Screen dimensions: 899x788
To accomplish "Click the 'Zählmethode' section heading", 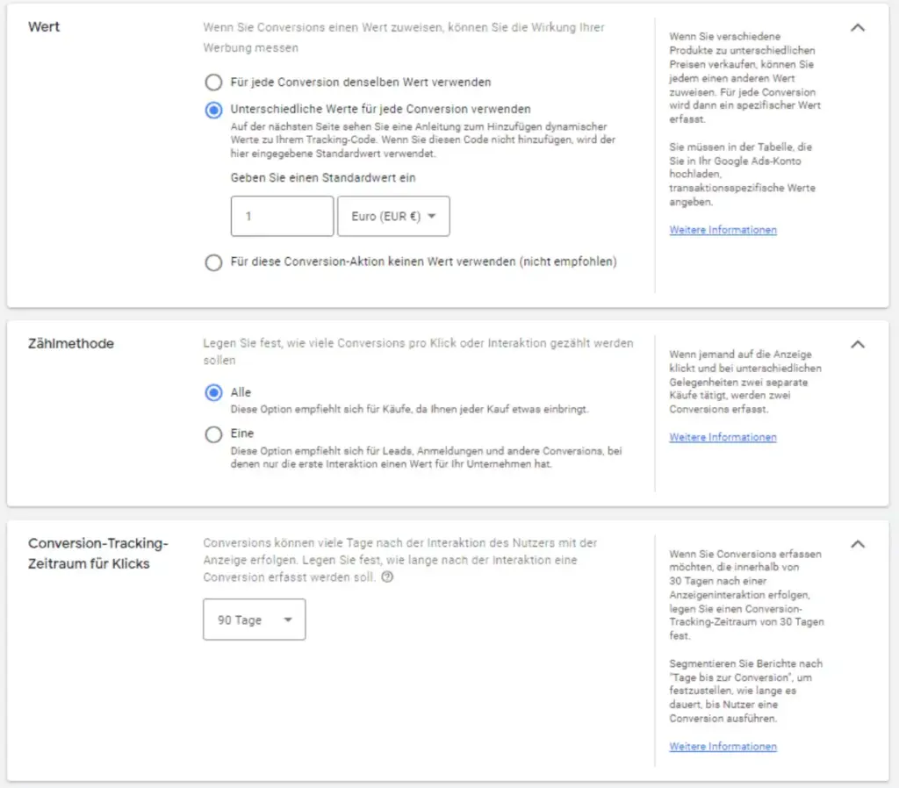I will [71, 344].
